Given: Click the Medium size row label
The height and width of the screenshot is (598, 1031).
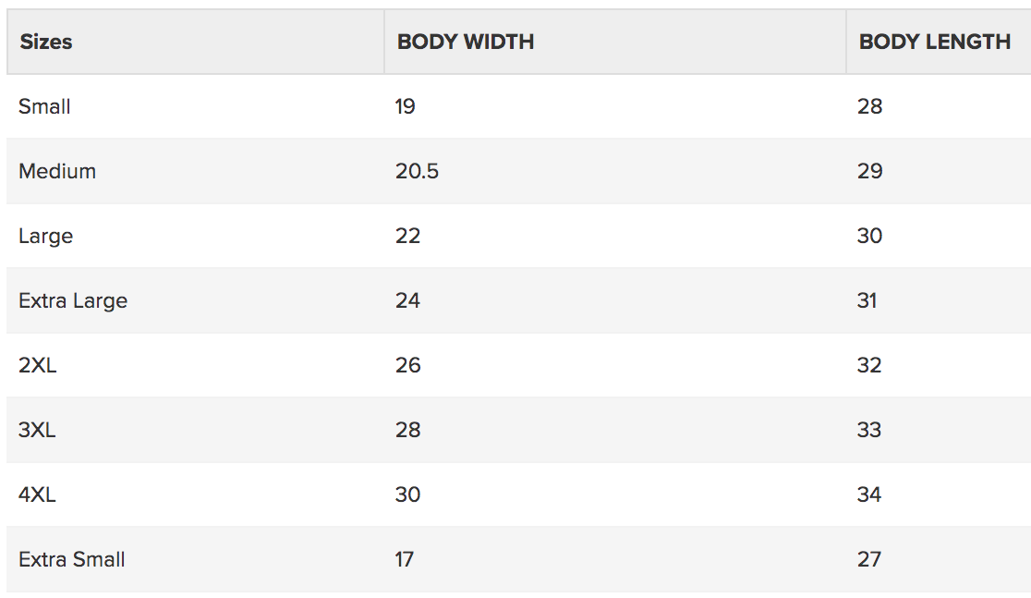Looking at the screenshot, I should (x=57, y=171).
